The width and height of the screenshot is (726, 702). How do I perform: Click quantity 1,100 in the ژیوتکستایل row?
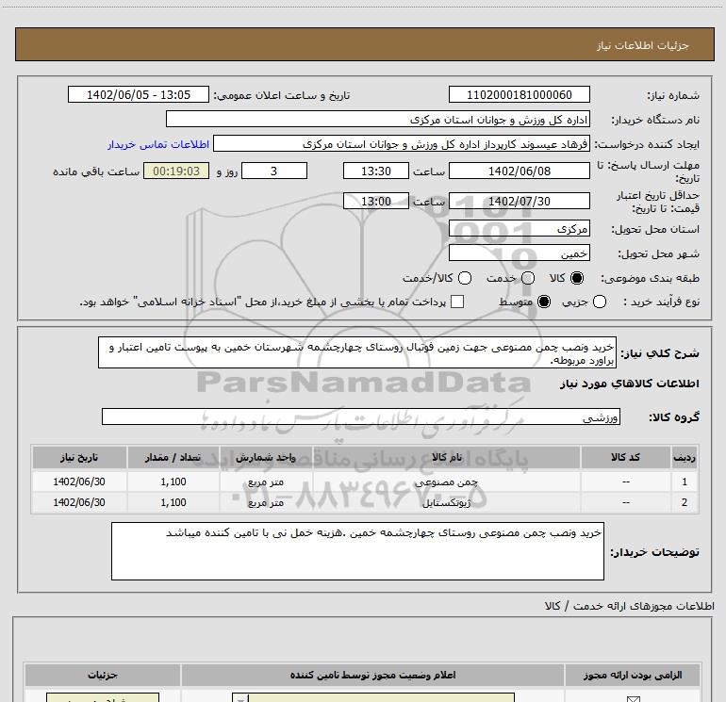tap(173, 502)
